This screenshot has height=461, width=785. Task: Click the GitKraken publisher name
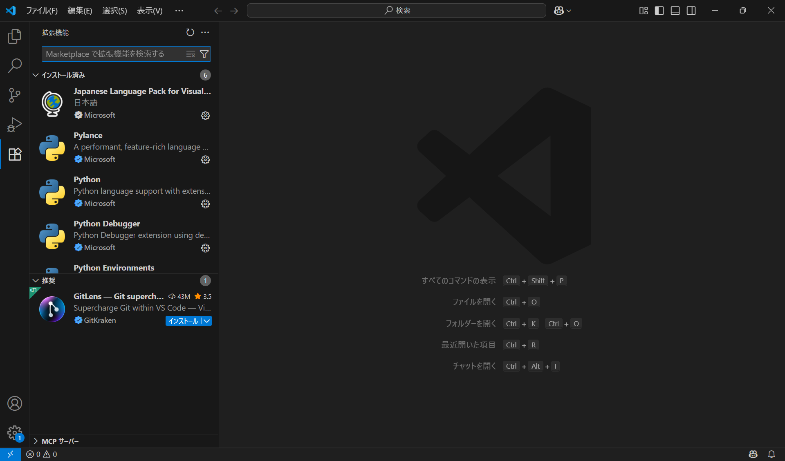pos(100,320)
